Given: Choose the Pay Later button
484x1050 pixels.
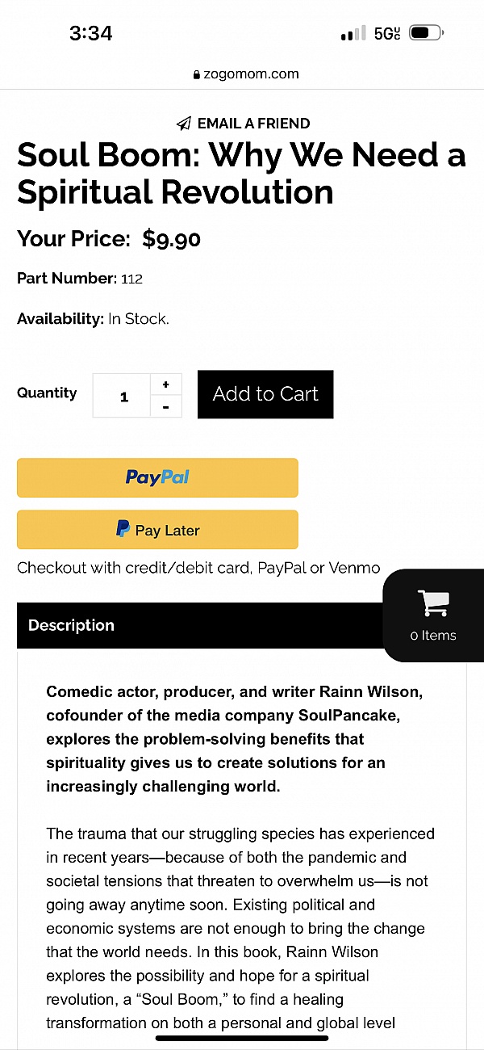Looking at the screenshot, I should pos(157,530).
